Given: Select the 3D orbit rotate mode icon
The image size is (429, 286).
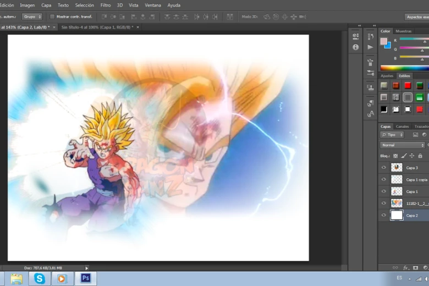Looking at the screenshot, I should [267, 16].
